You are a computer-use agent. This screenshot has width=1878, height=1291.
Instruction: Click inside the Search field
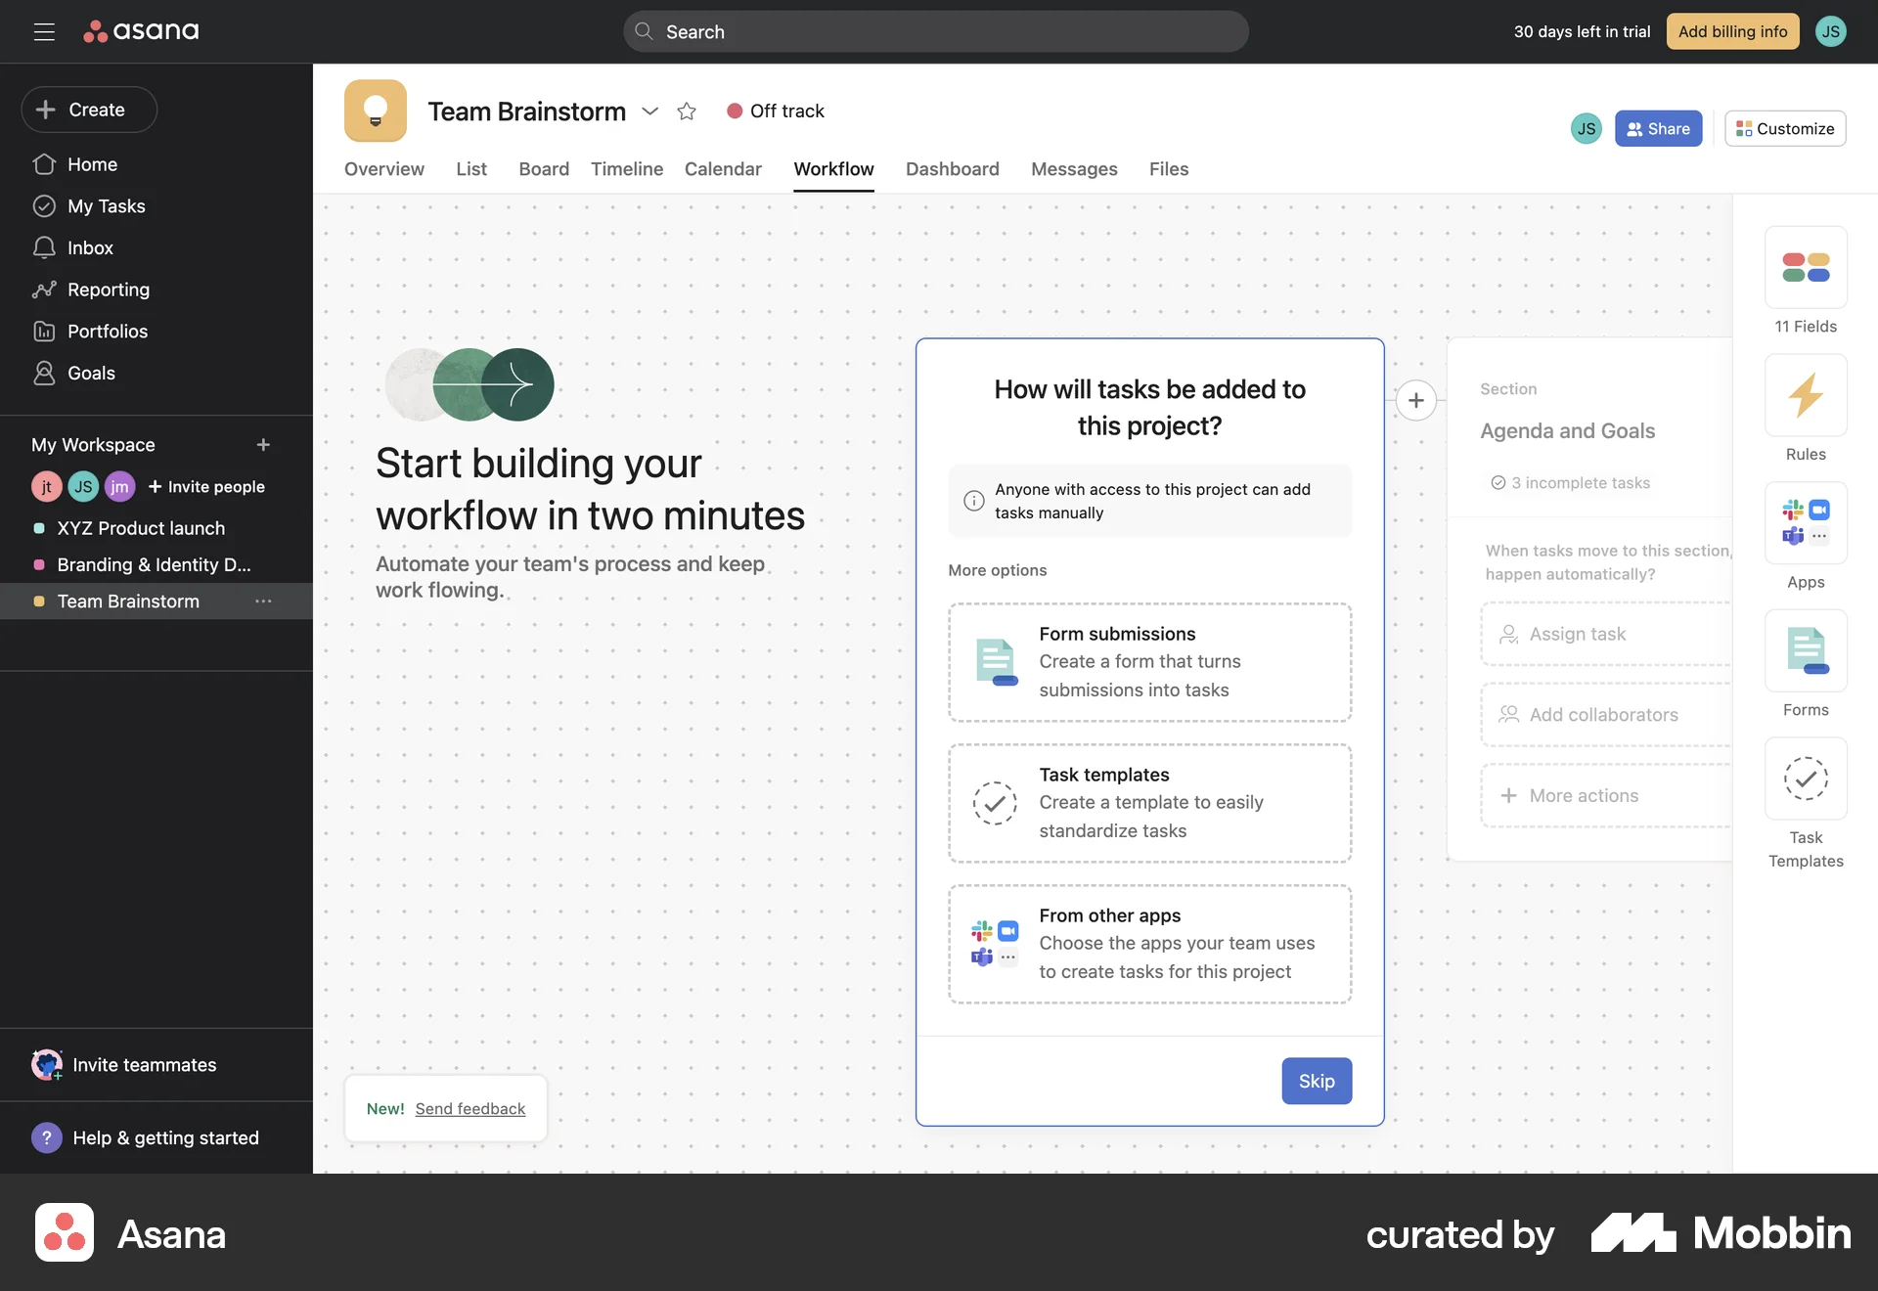point(935,30)
